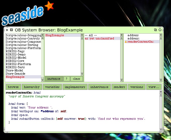This screenshot has height=140, width=171.
Task: Select the -- all -- protocol
Action: (x=102, y=35)
